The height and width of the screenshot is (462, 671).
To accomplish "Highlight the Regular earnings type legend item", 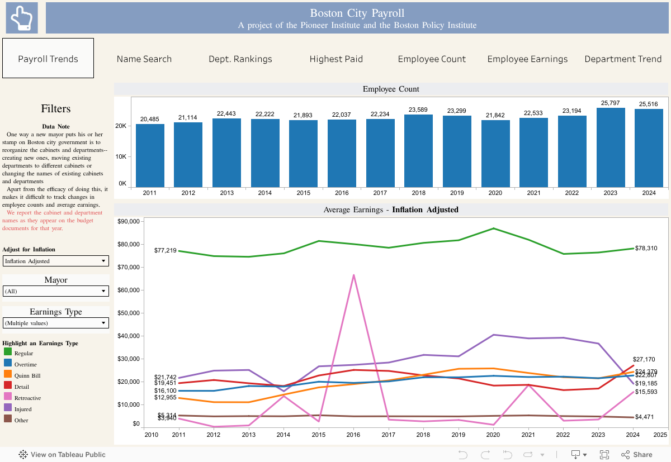I will pos(23,353).
